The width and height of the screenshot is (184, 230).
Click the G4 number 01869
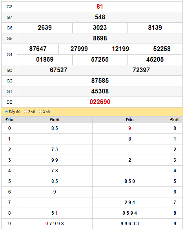[45, 59]
